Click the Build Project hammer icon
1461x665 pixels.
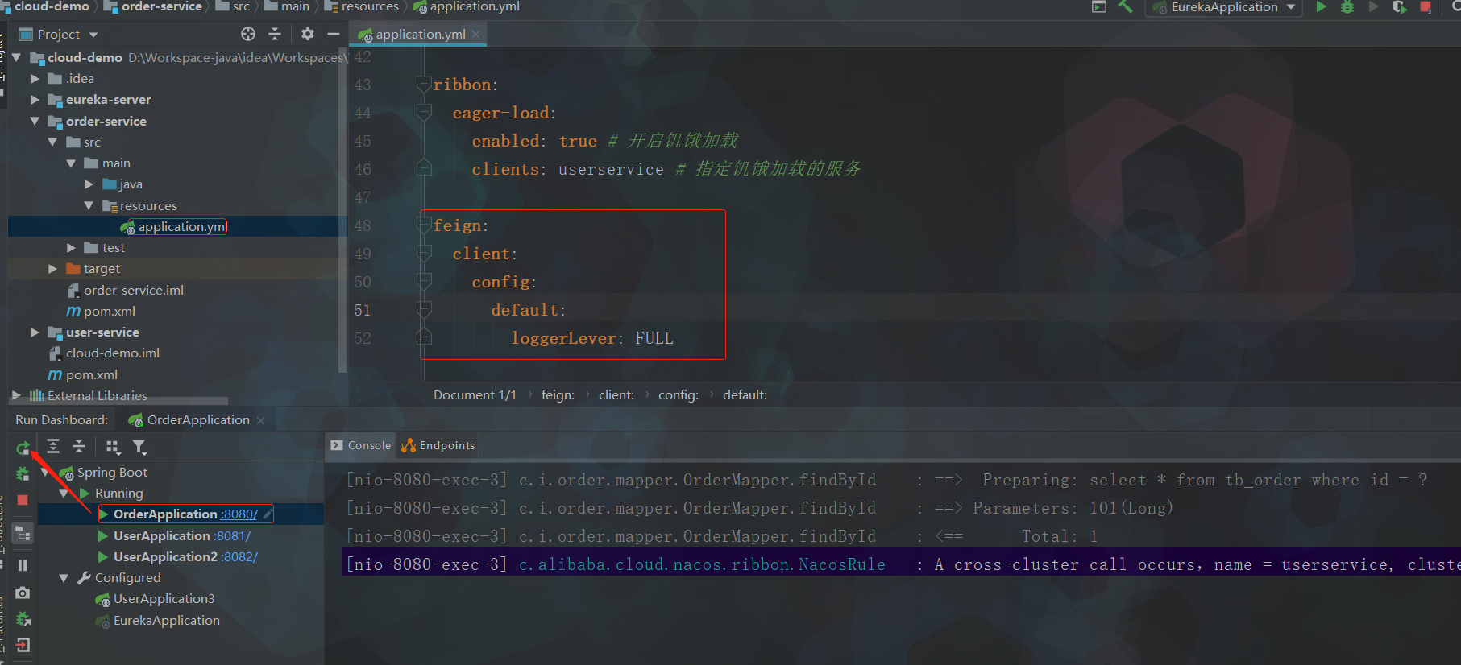(1126, 7)
